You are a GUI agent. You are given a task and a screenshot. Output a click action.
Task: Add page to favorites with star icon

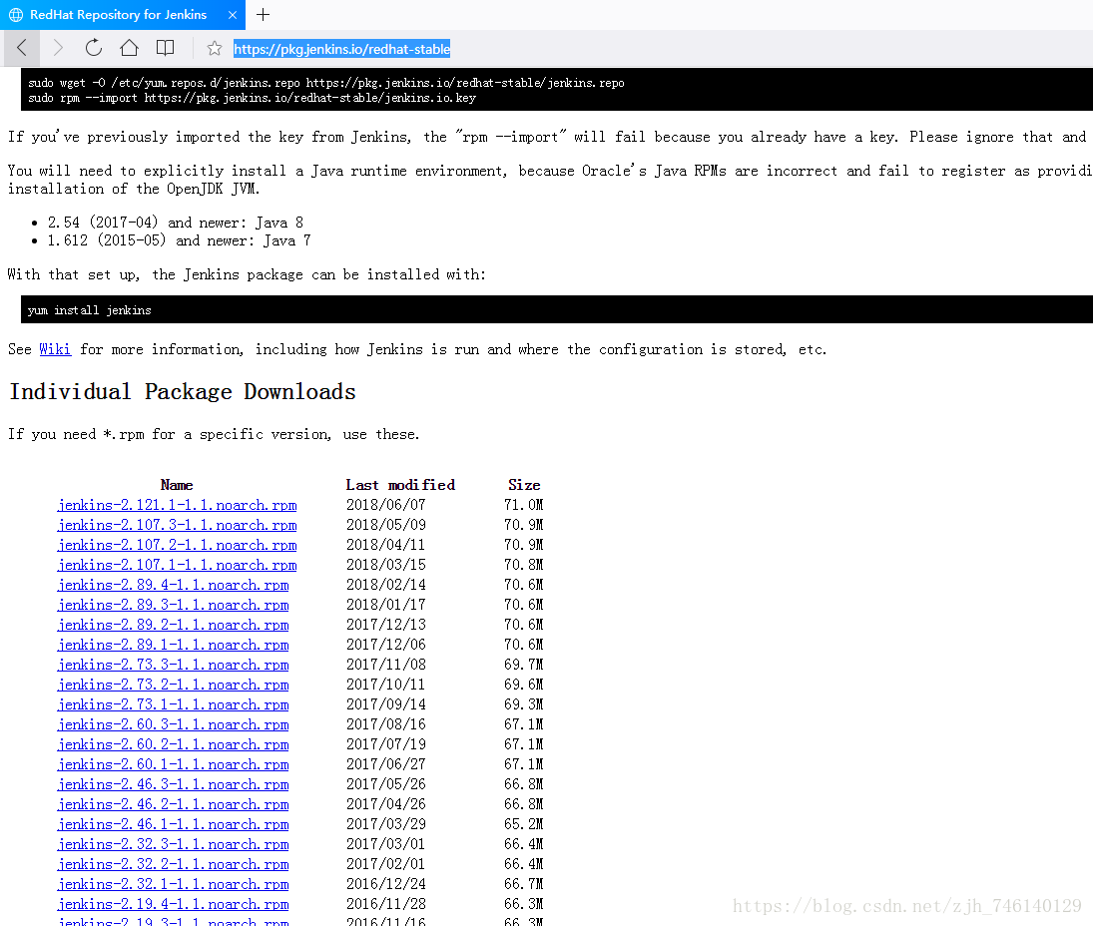pyautogui.click(x=215, y=48)
